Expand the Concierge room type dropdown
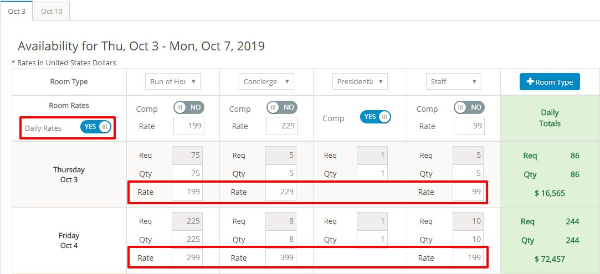 pyautogui.click(x=266, y=81)
